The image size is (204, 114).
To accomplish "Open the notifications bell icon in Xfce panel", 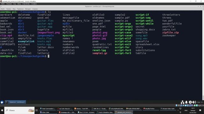I will (186, 102).
